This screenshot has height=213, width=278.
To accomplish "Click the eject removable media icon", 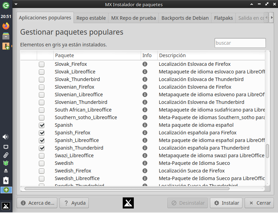I will click(x=6, y=171).
